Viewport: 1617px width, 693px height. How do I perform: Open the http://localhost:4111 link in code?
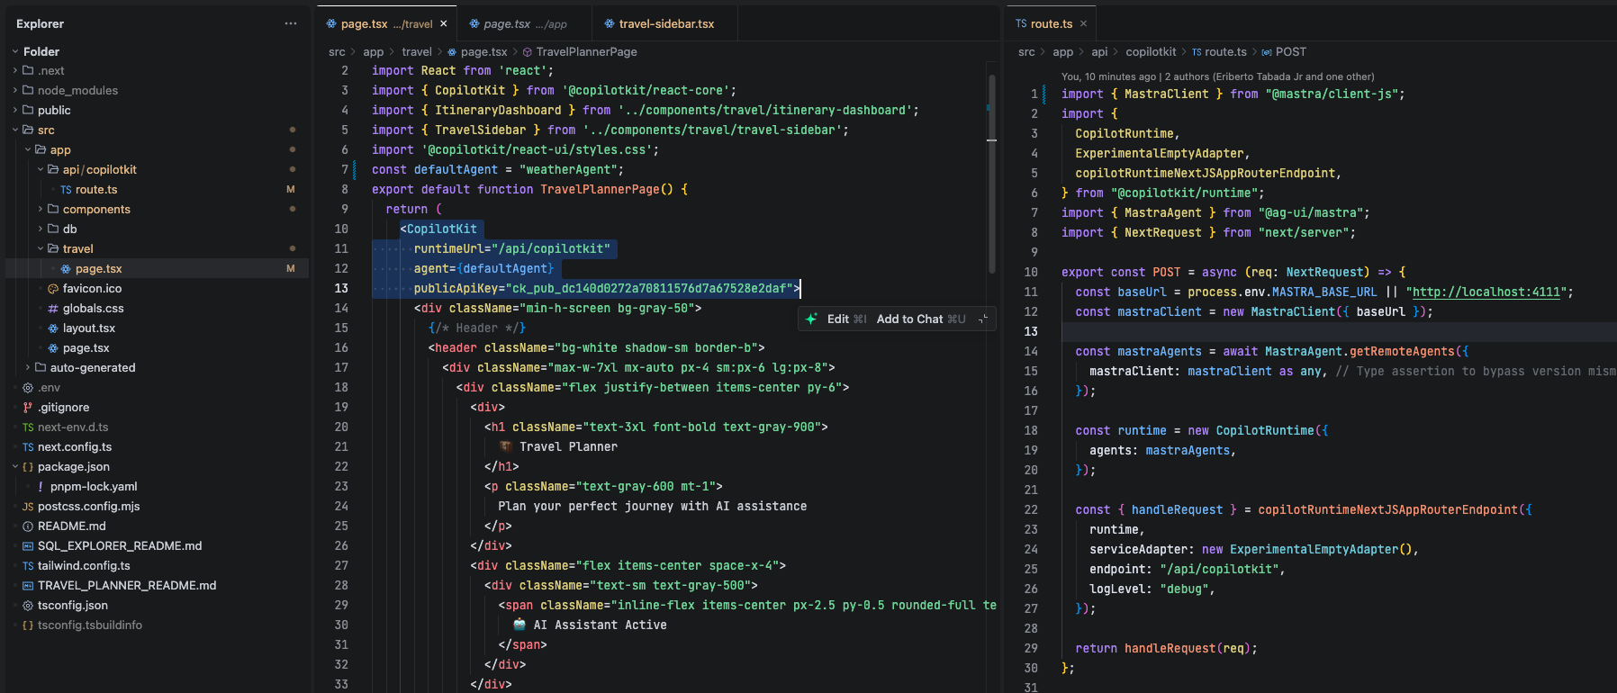click(x=1486, y=292)
